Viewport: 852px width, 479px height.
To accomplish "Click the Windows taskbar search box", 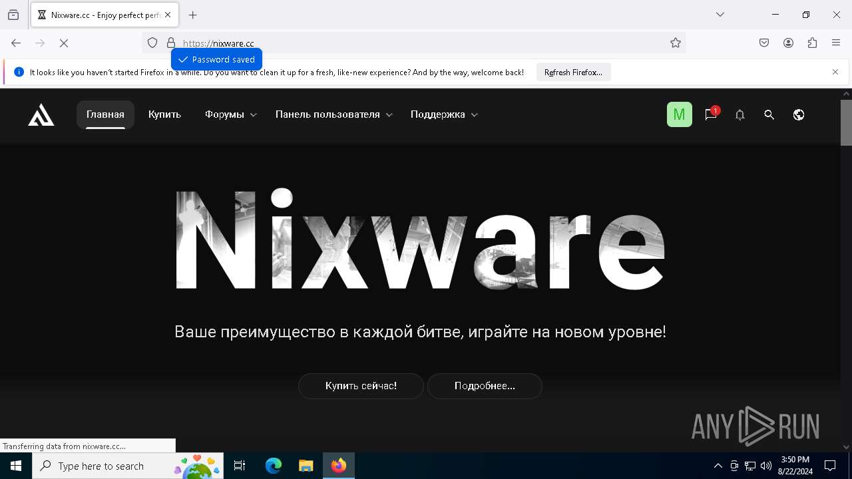I will [128, 466].
